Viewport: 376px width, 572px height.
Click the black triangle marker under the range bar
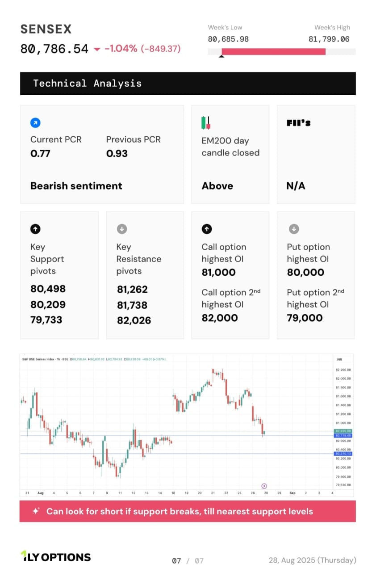click(221, 57)
